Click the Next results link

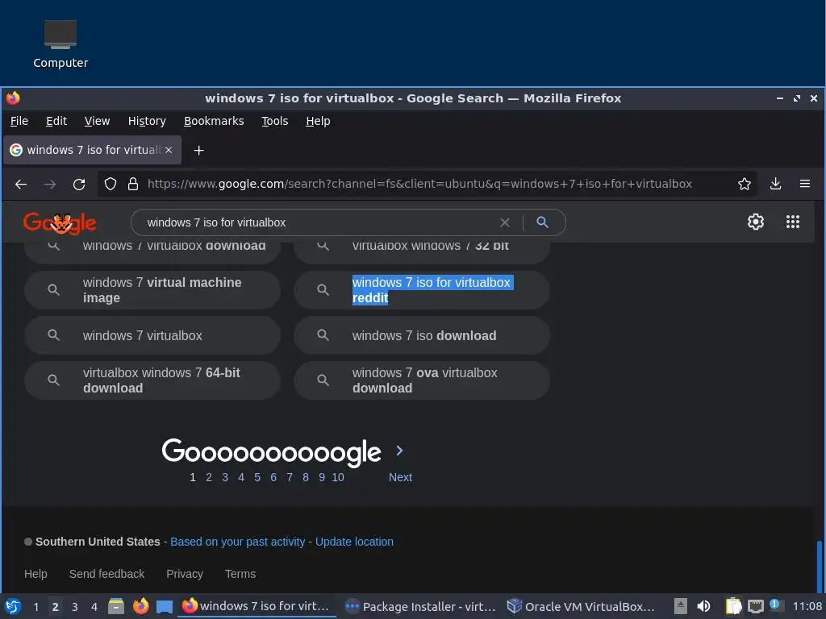400,477
